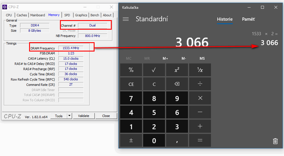Click MR memory recall button

(147, 58)
